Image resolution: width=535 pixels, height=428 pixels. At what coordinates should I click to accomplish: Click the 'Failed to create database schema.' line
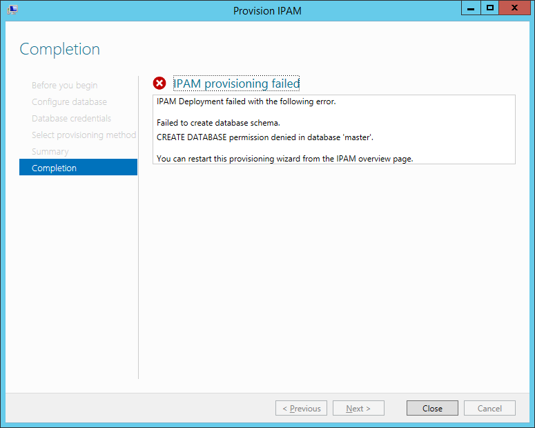coord(218,123)
